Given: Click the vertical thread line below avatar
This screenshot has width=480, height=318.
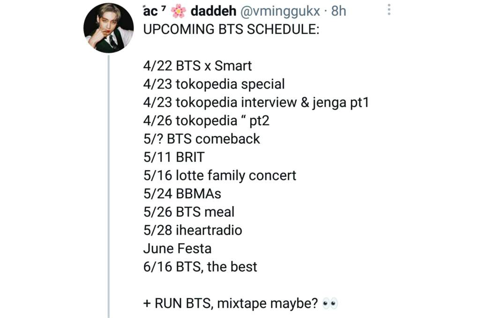Looking at the screenshot, I should pos(108,186).
